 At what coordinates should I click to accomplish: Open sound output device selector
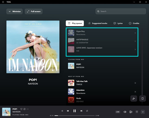(131, 112)
